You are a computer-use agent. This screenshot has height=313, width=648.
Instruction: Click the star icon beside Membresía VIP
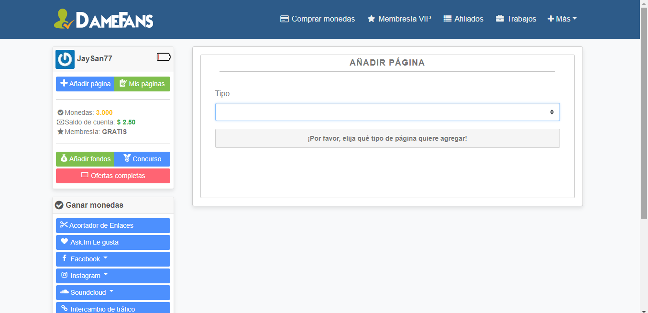(371, 19)
